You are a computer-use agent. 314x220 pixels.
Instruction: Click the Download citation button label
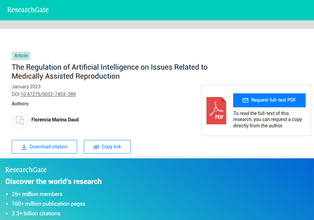click(x=48, y=147)
